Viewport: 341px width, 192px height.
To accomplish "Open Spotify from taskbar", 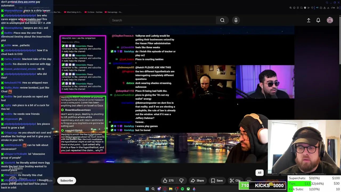I will pos(182,189).
